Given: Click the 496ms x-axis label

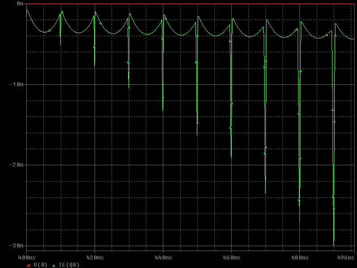Looking at the screenshot, I should click(346, 258).
